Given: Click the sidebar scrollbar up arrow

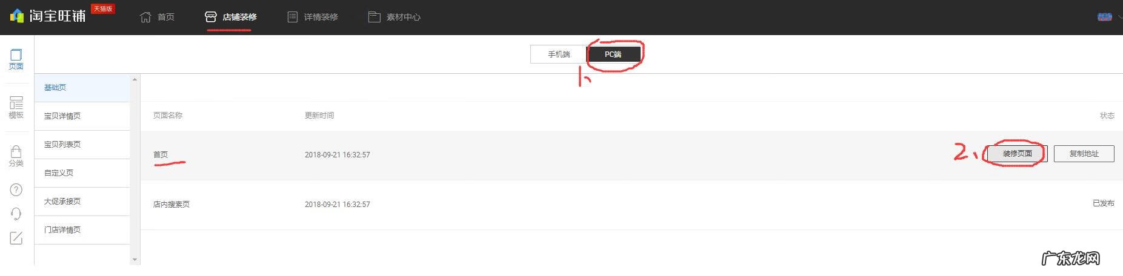Looking at the screenshot, I should (135, 79).
